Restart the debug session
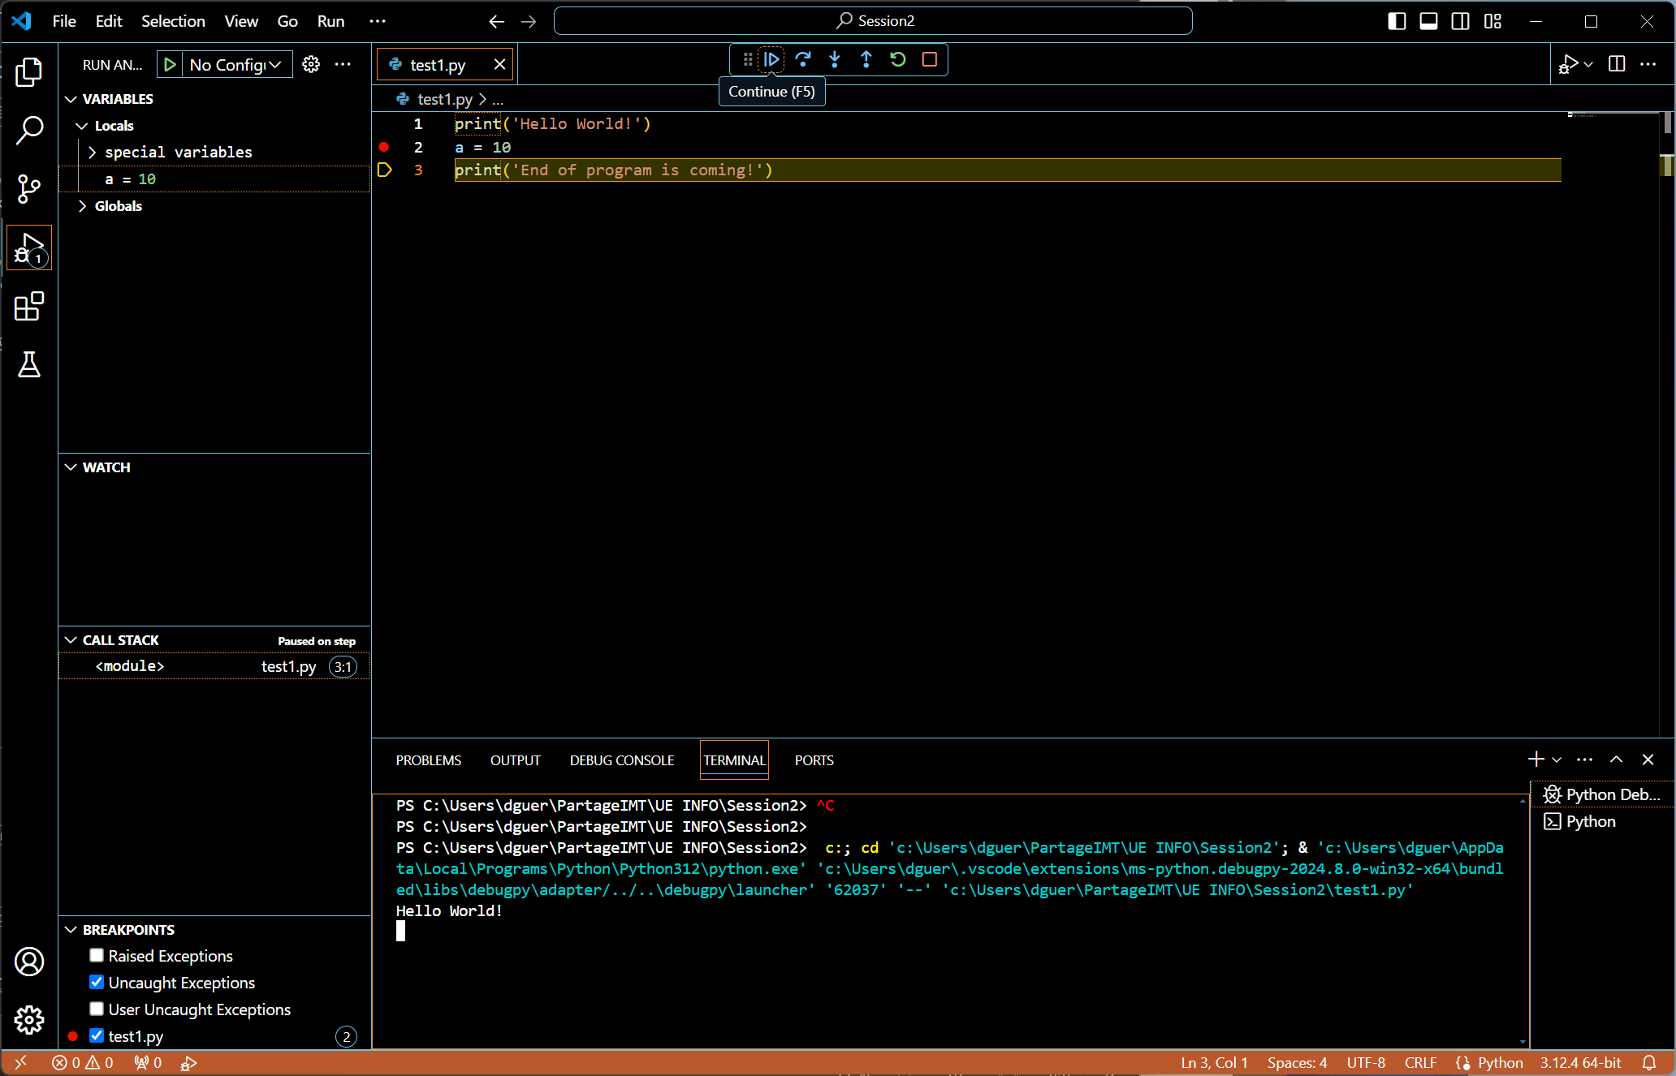The height and width of the screenshot is (1076, 1676). click(898, 59)
